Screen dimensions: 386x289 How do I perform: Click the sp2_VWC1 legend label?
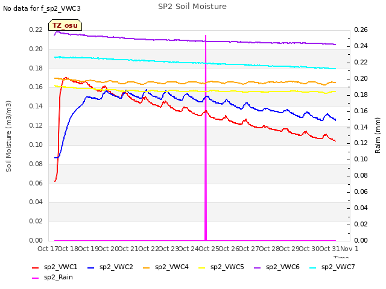tap(60, 267)
